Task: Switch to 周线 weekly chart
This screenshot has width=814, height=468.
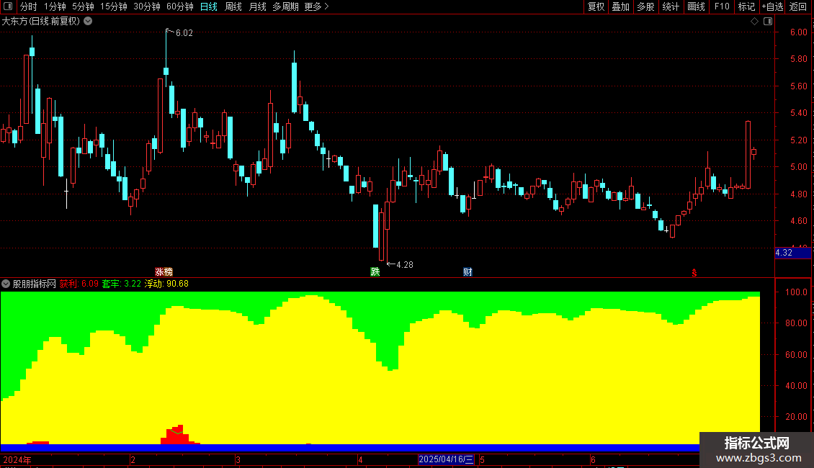Action: tap(233, 6)
